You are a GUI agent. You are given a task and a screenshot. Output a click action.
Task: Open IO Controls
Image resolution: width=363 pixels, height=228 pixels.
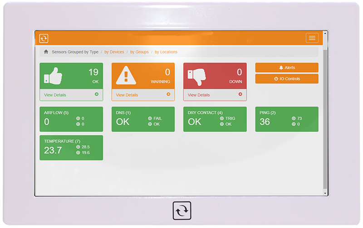click(x=287, y=78)
